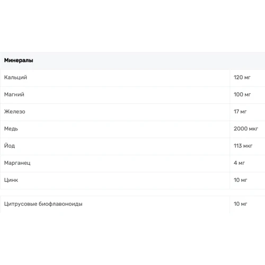The height and width of the screenshot is (265, 265).
Task: Select the Кальций row label
Action: pos(15,77)
